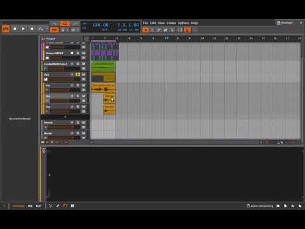
Task: Expand automation lanes on Drums track
Action: coord(83,58)
